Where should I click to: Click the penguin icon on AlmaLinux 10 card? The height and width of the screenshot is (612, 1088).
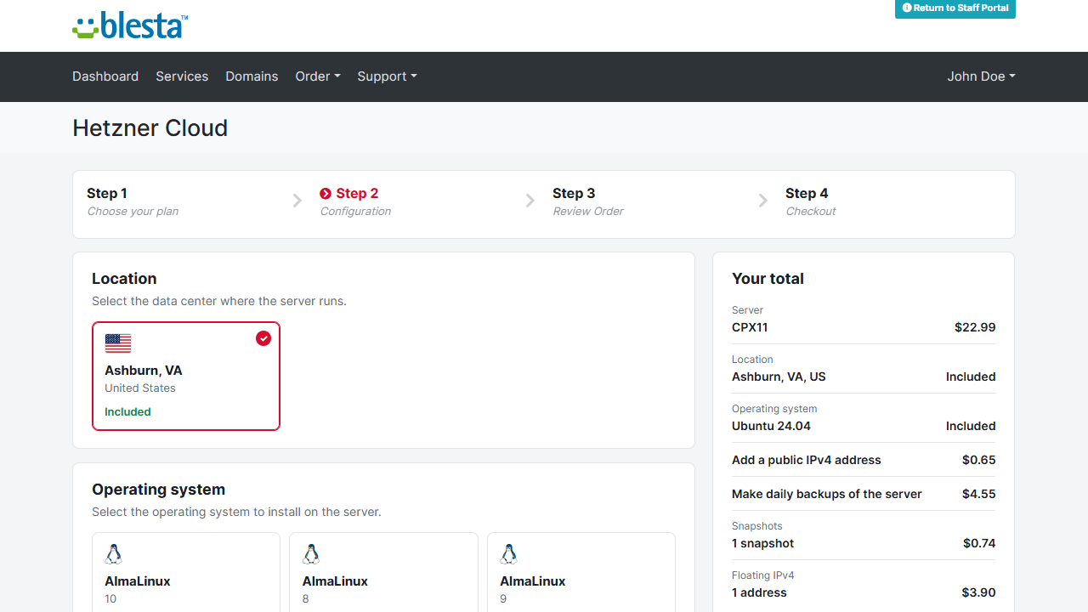[114, 555]
